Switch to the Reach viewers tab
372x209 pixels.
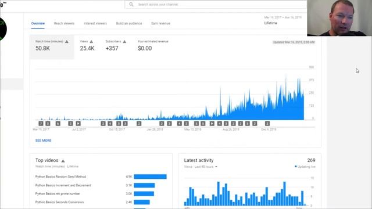point(64,23)
